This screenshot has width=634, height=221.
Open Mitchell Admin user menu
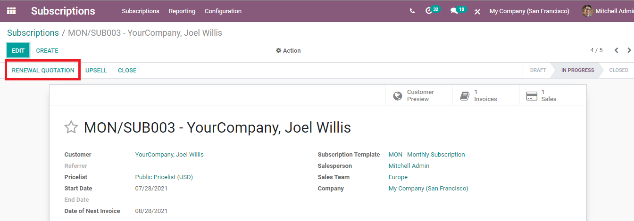[608, 11]
